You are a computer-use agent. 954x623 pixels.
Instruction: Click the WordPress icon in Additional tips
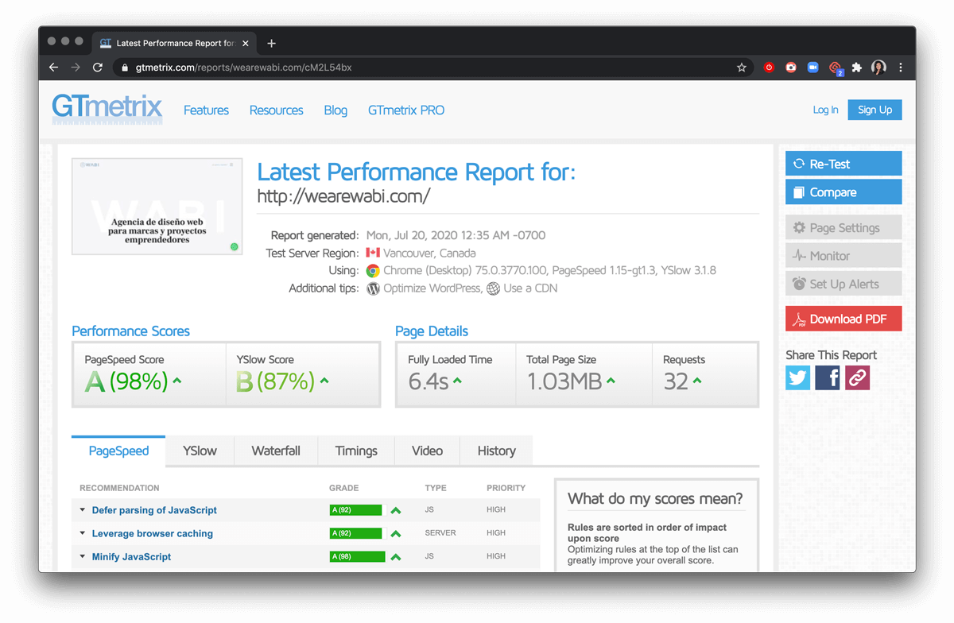(373, 288)
